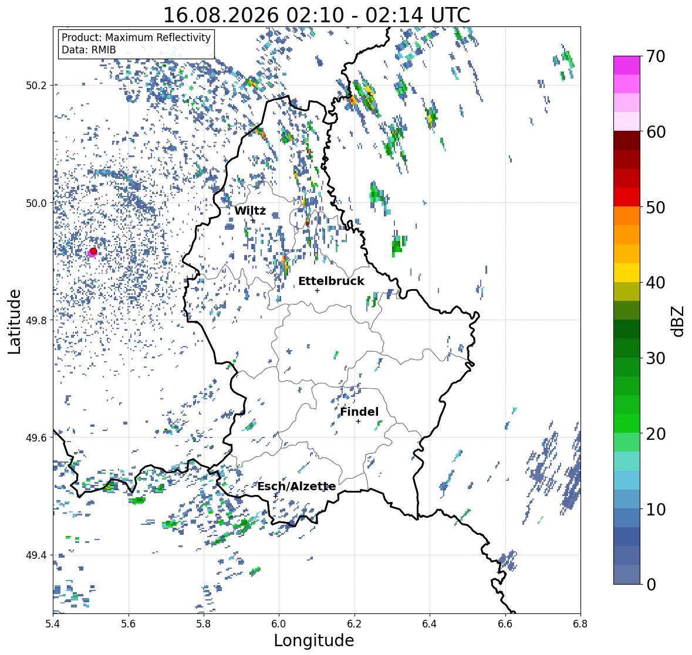Click the dark red 60 dBZ color band

coord(627,141)
